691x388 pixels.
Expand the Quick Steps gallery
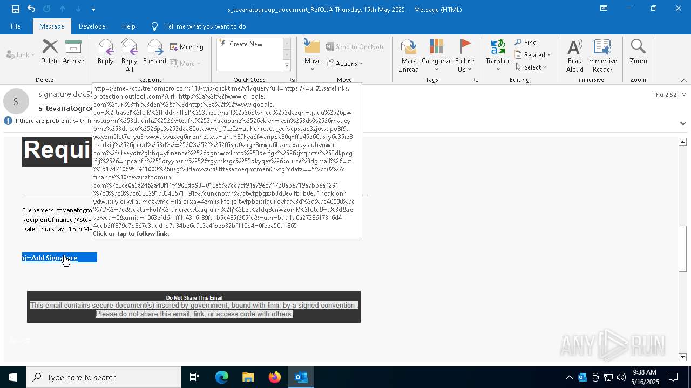[287, 66]
